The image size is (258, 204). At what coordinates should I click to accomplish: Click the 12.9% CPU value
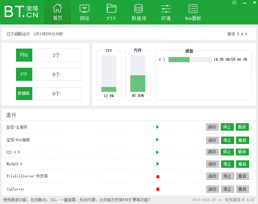pyautogui.click(x=109, y=96)
